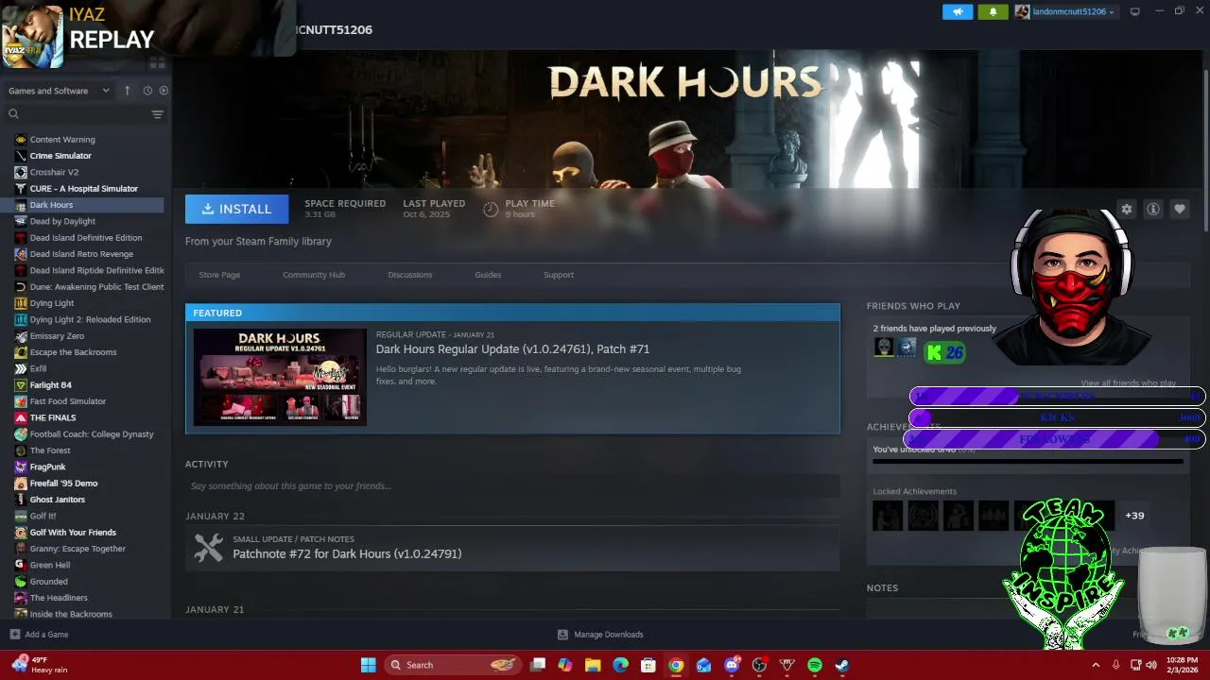Add a Game to the library
This screenshot has height=680, width=1210.
click(39, 635)
